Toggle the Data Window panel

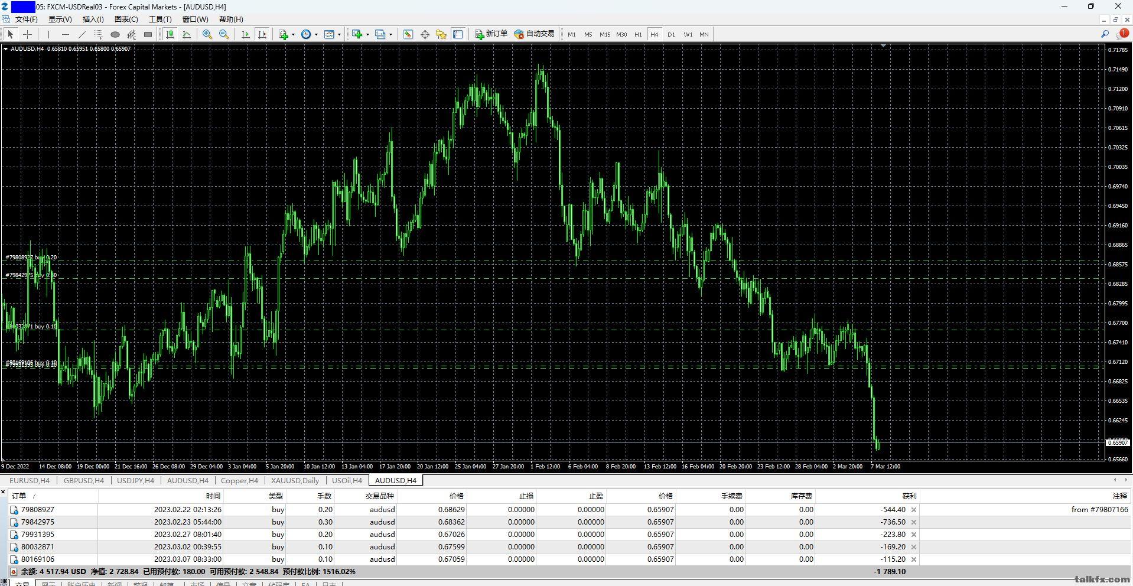(425, 34)
